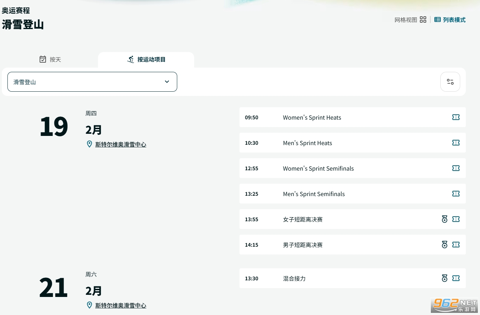
Task: Click ticket icon for 混合接力 event
Action: pos(456,278)
